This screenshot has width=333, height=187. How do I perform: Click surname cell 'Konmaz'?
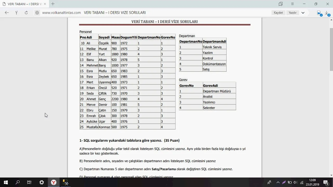(104, 127)
